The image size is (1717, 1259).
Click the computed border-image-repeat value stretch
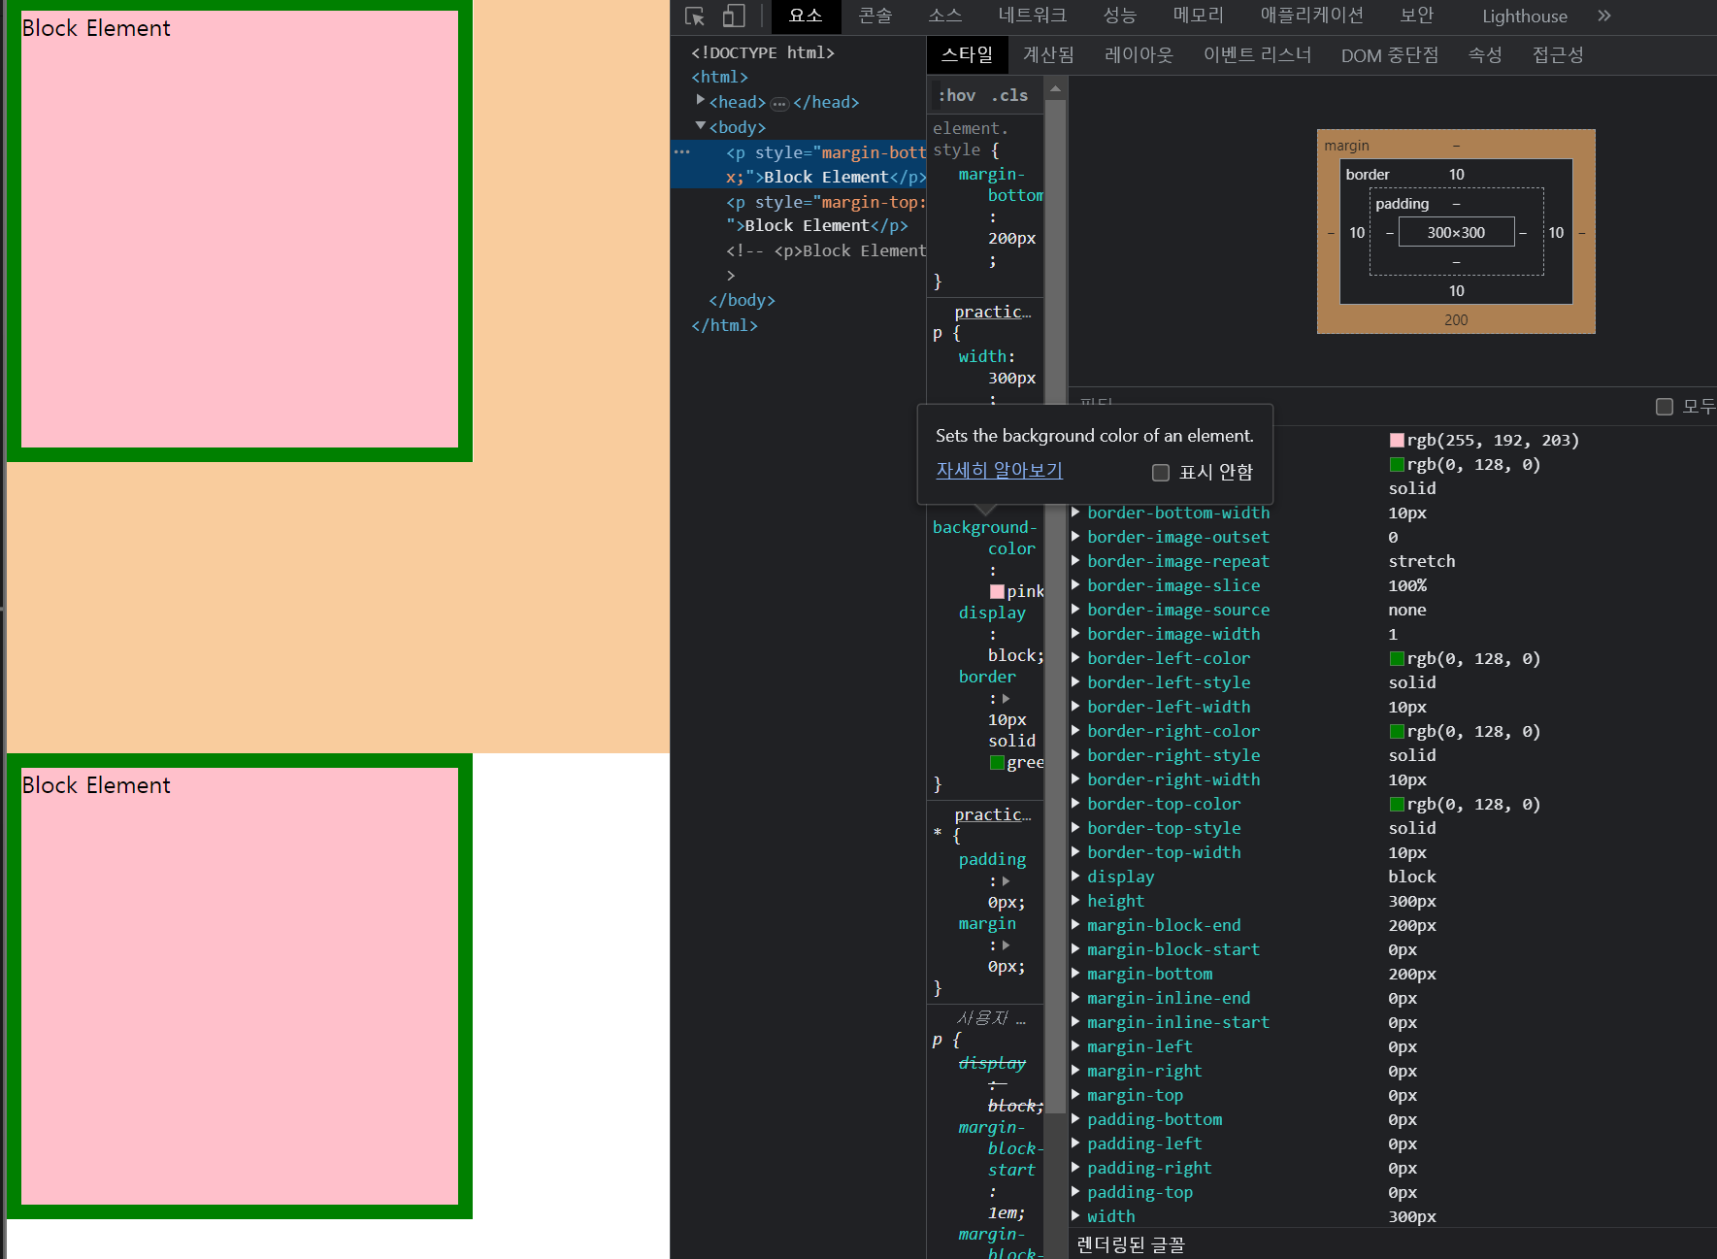tap(1422, 561)
